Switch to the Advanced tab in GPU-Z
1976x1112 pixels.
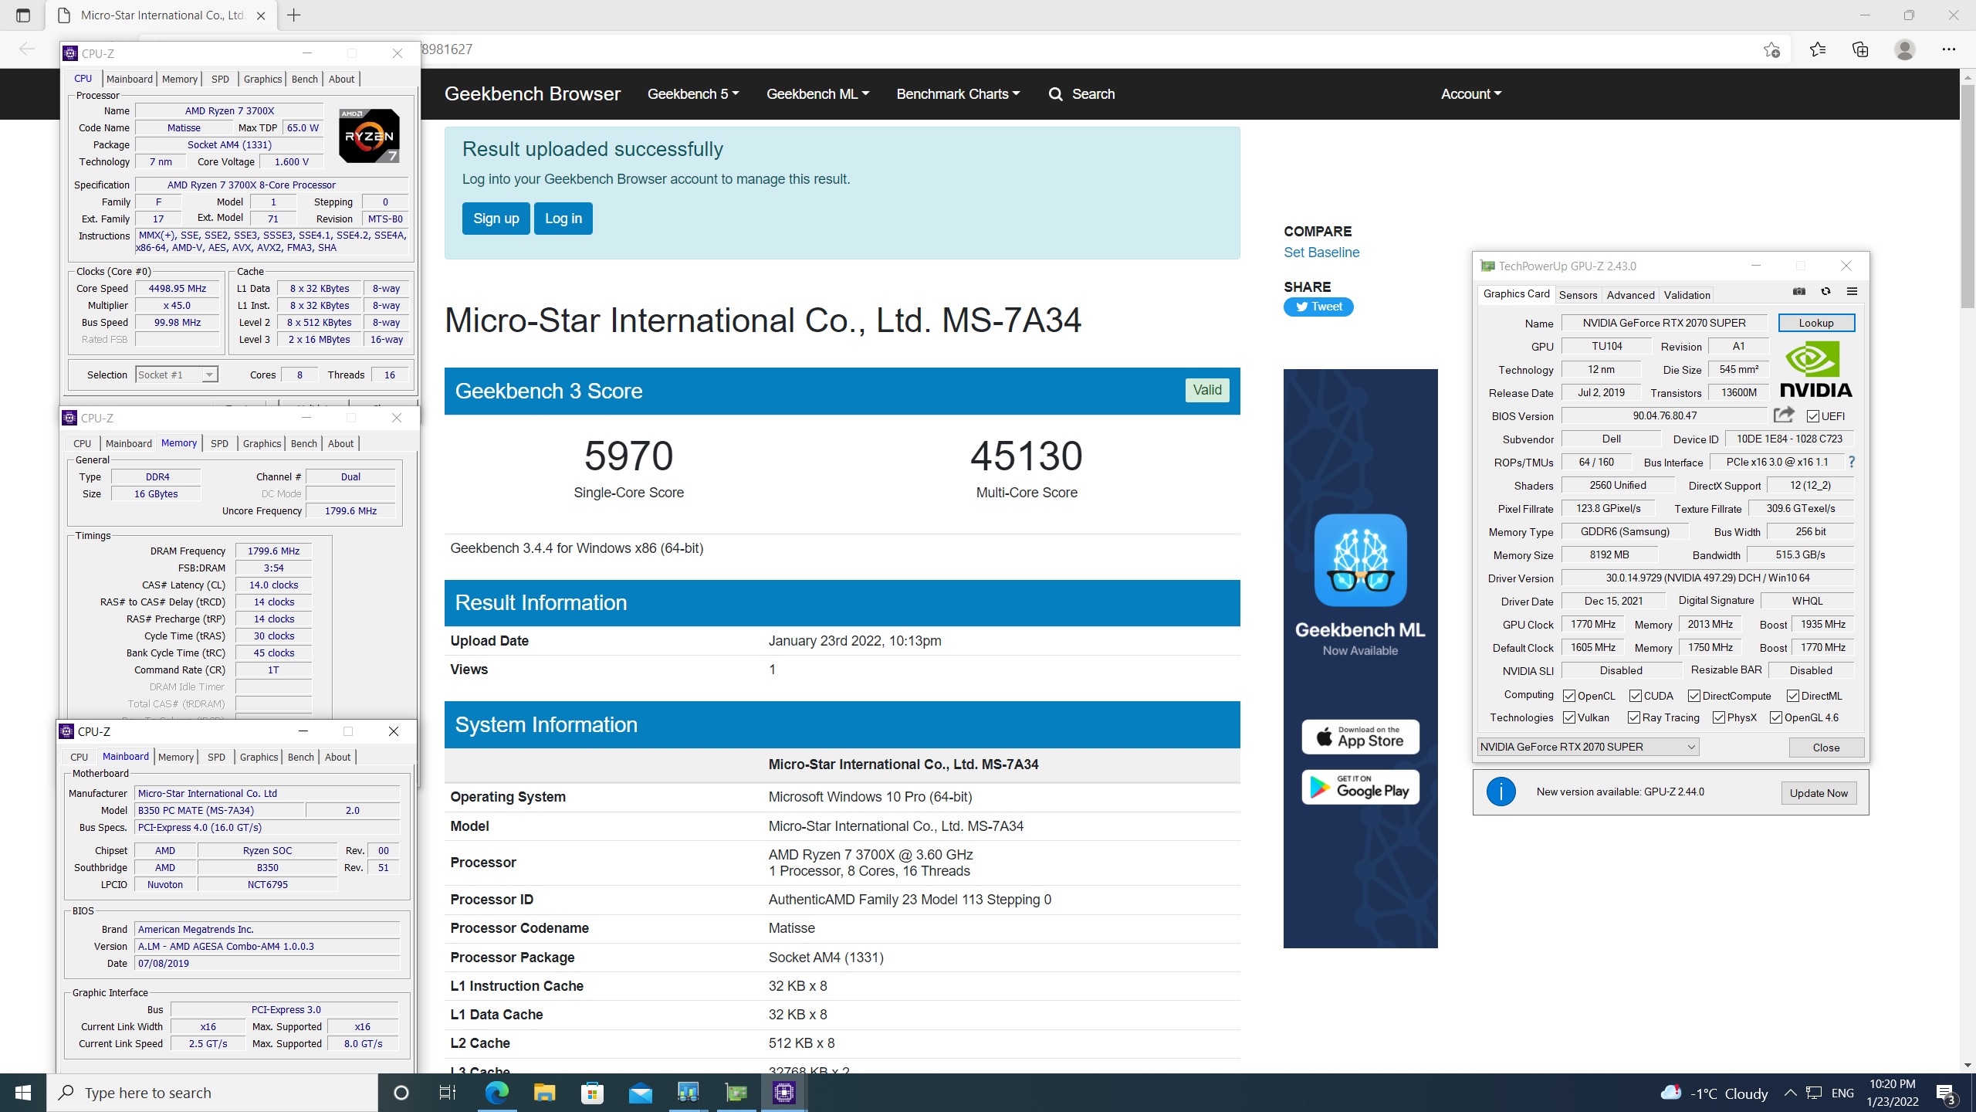click(x=1630, y=295)
